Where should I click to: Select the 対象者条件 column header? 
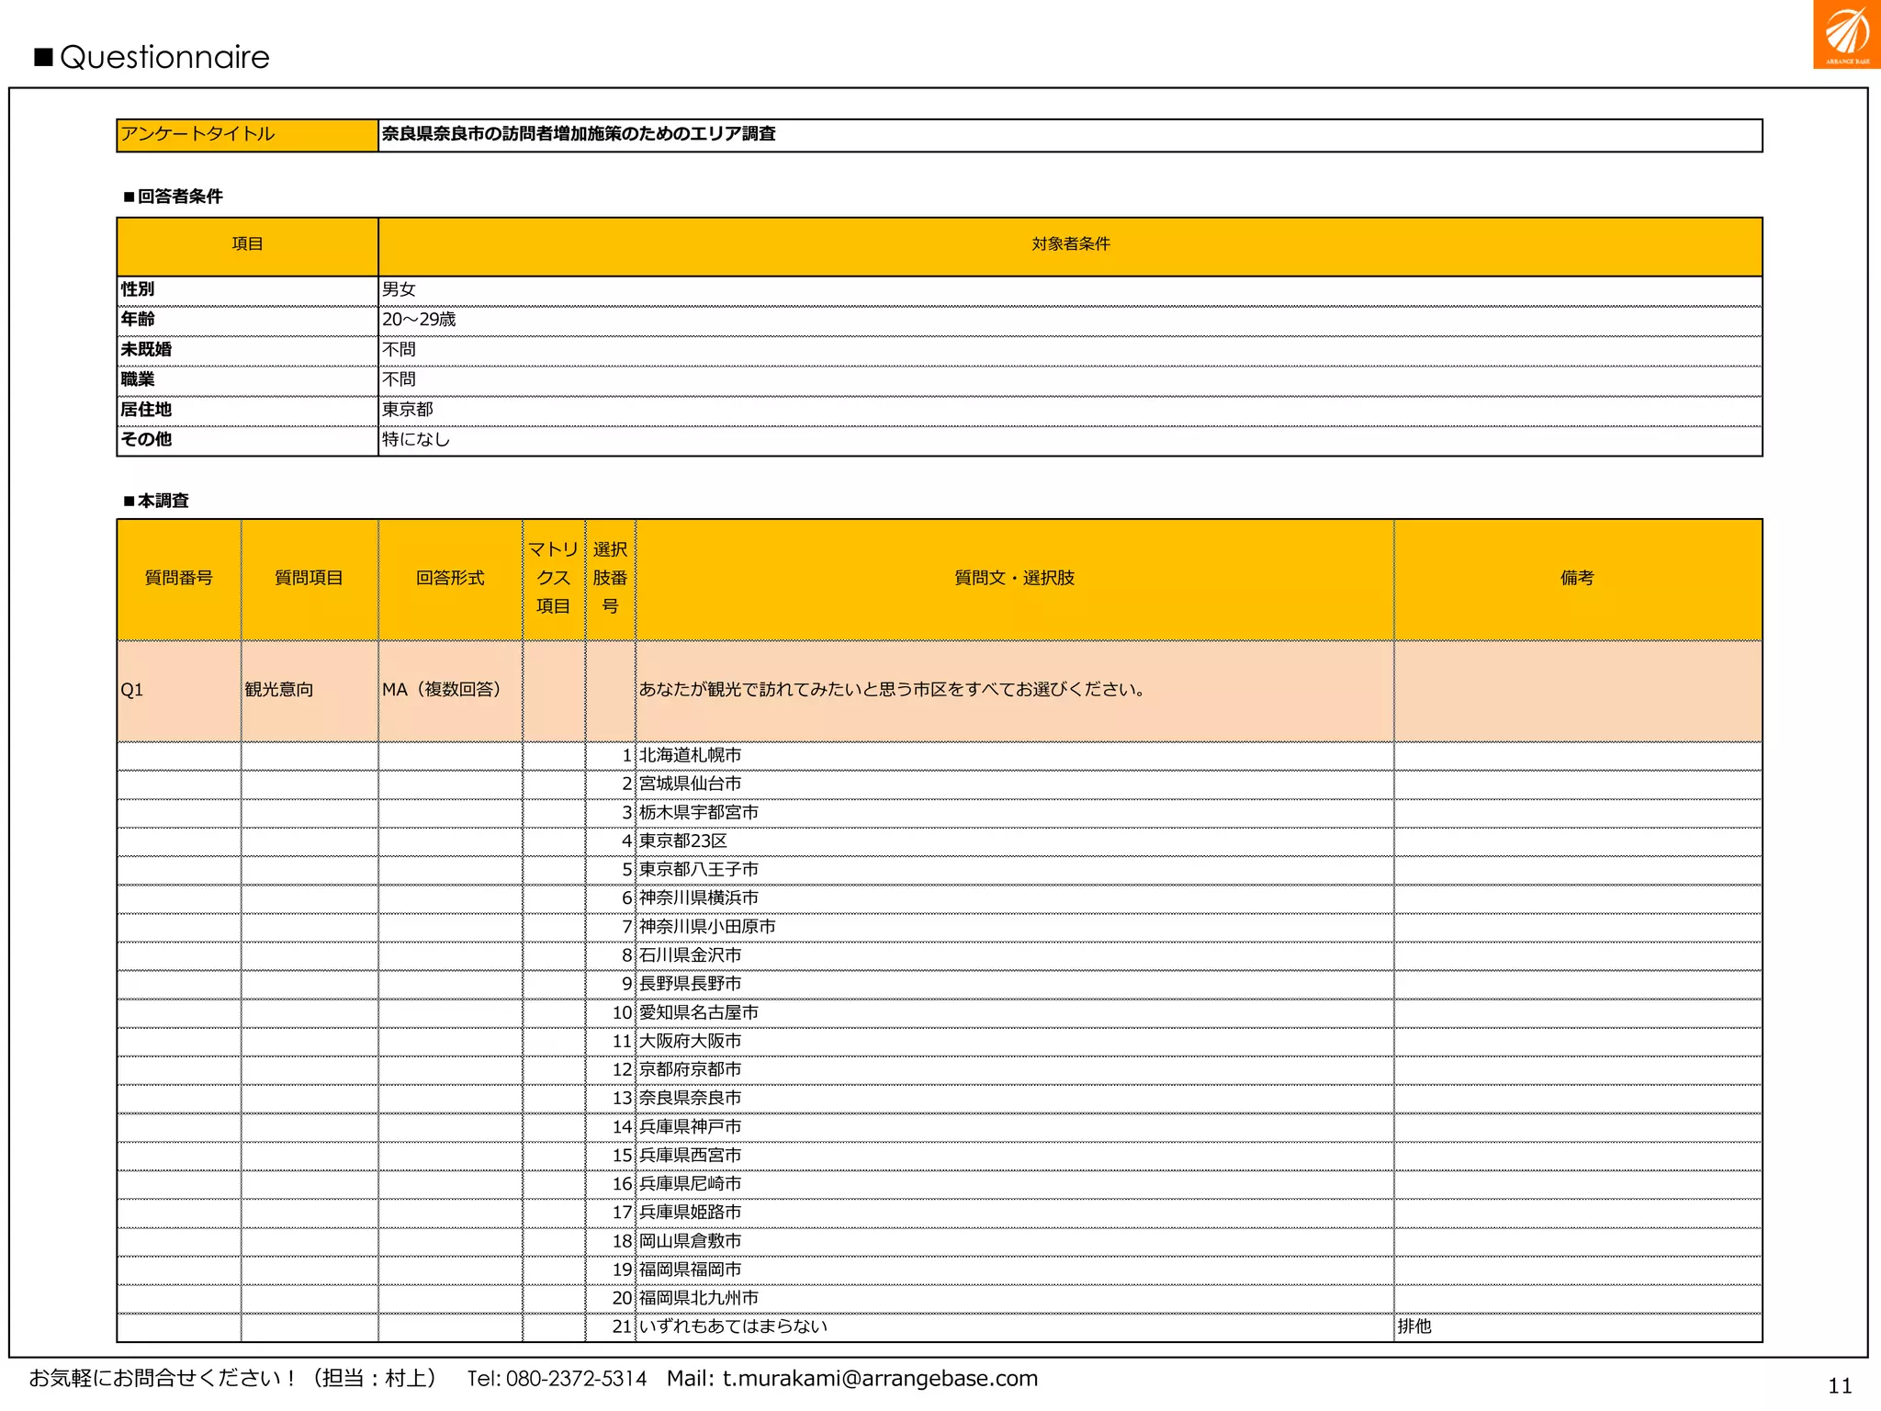tap(1070, 244)
